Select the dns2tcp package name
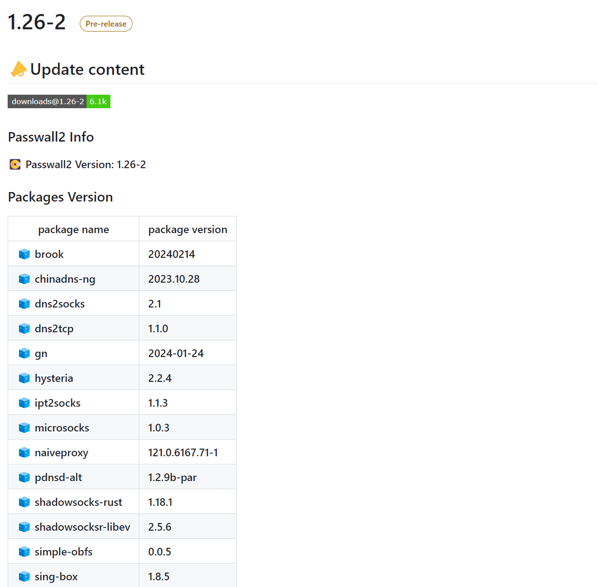Screen dimensions: 598x587 pyautogui.click(x=54, y=329)
